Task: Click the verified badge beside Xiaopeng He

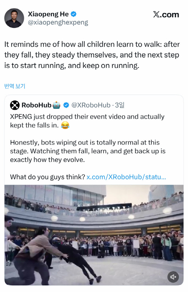Action: click(74, 14)
